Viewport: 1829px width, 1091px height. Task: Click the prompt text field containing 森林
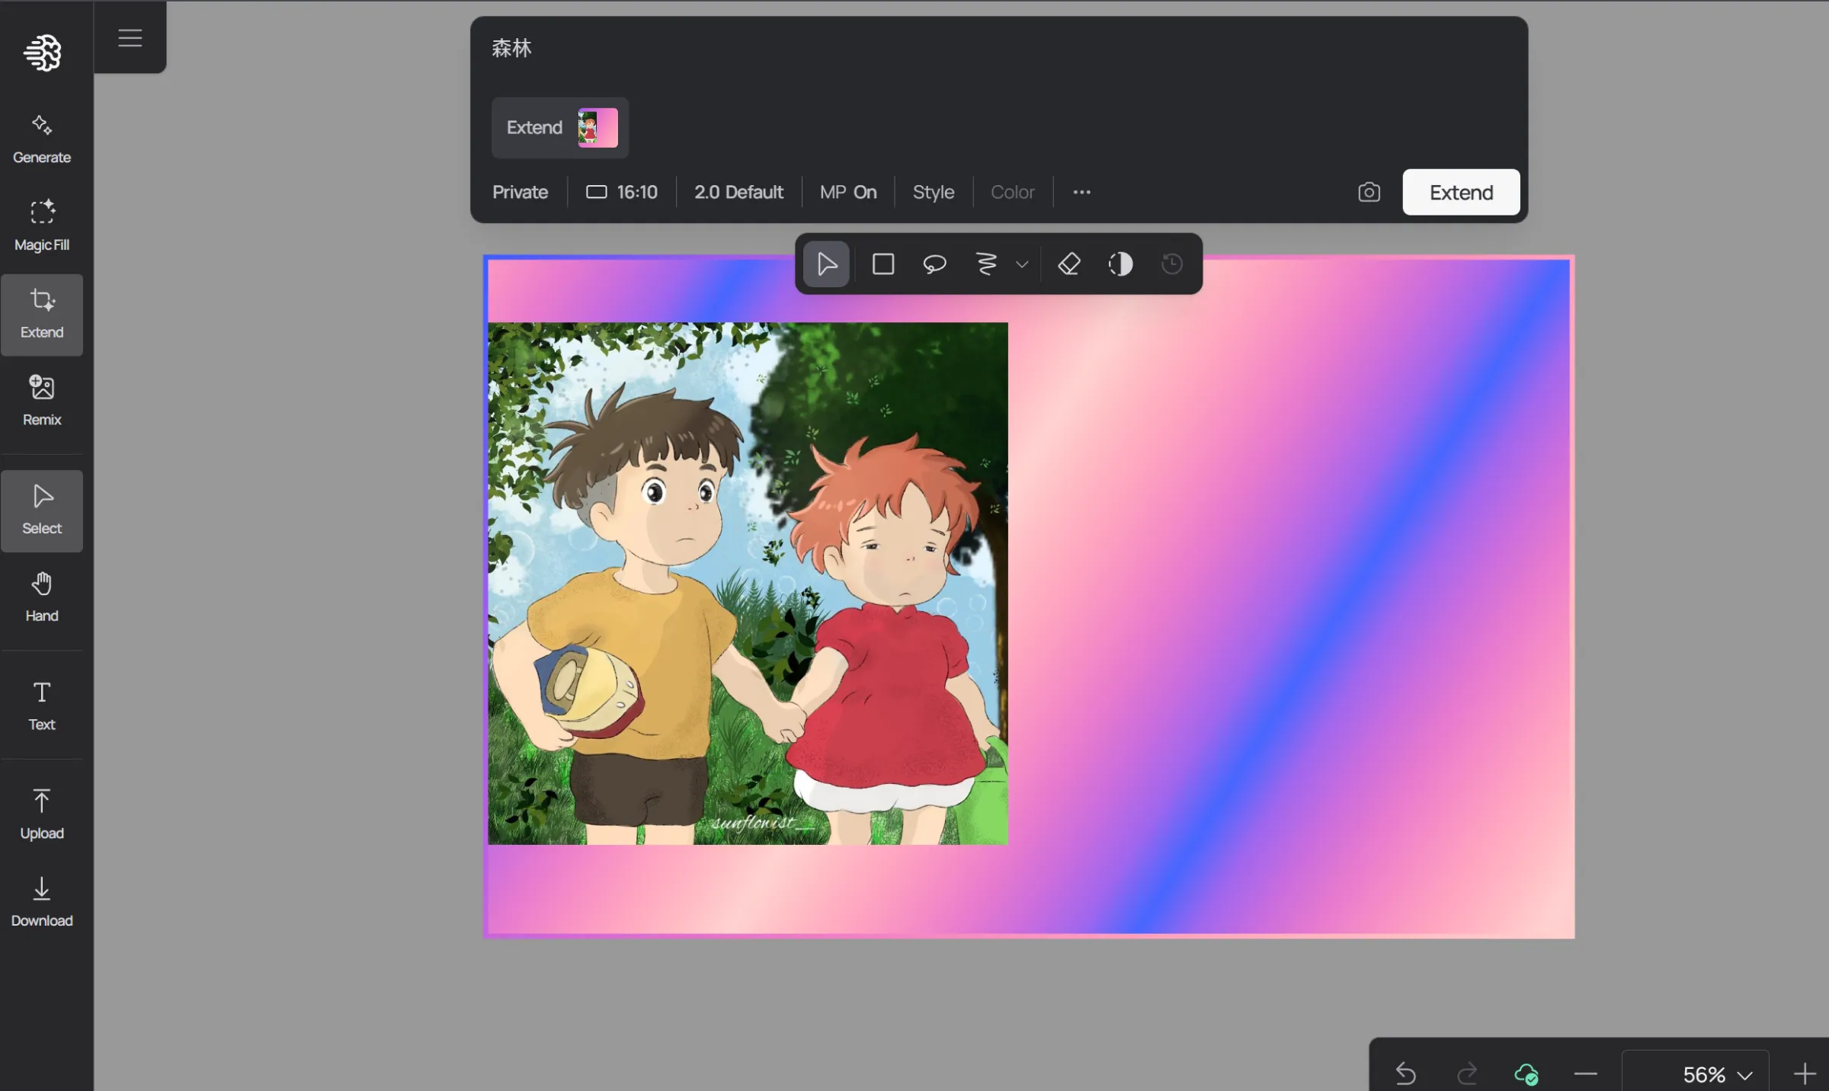click(998, 49)
